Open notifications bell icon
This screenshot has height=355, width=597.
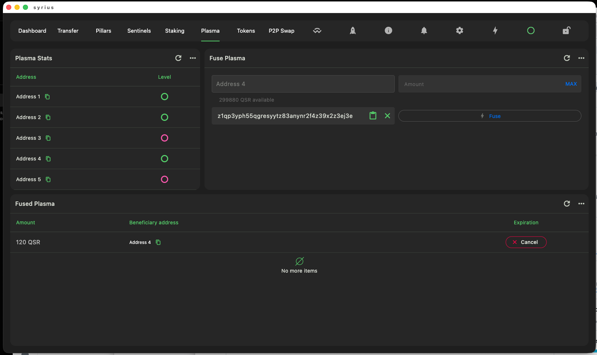point(424,30)
